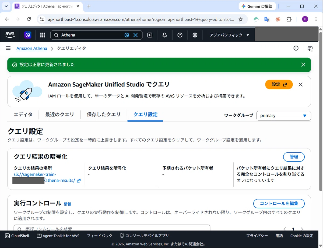Reload the page in Chrome
This screenshot has width=323, height=248.
pos(29,19)
